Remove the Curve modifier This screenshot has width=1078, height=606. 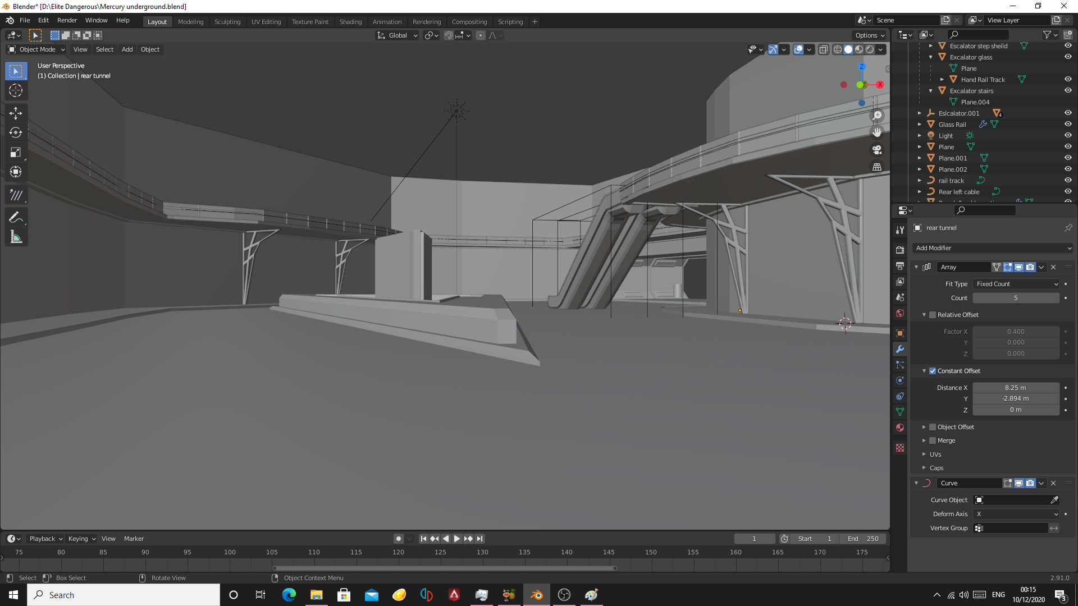(1053, 483)
